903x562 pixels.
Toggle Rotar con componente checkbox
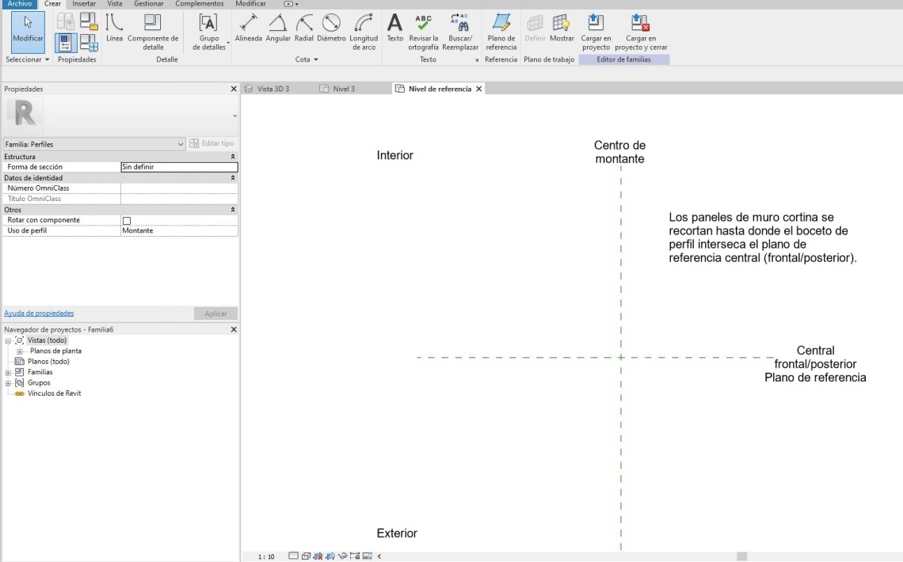point(127,220)
